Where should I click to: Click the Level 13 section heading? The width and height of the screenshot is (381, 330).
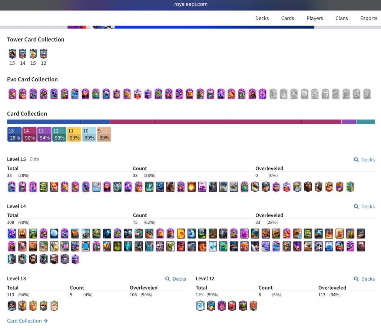[x=16, y=279]
